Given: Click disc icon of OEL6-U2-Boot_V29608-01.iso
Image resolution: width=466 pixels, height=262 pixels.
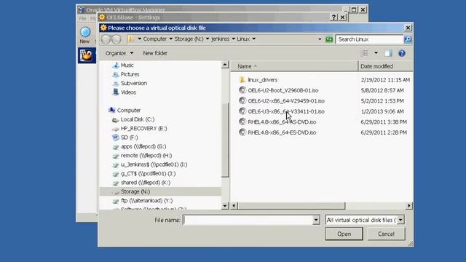Looking at the screenshot, I should click(x=242, y=90).
